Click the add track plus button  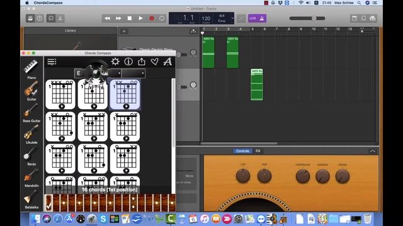tap(124, 31)
